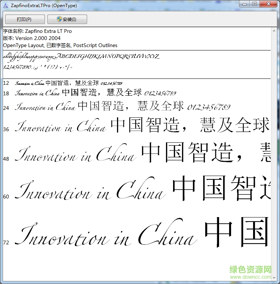The width and height of the screenshot is (280, 284).
Task: Click the size 12 sample row
Action: click(63, 83)
